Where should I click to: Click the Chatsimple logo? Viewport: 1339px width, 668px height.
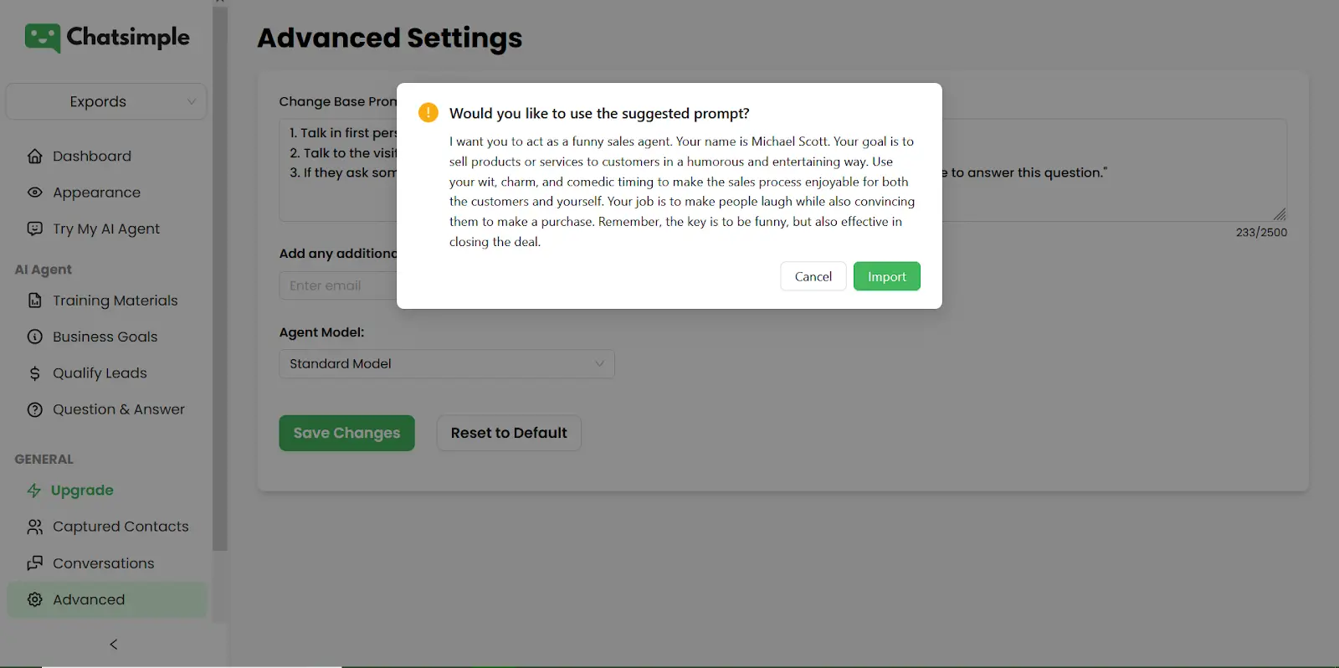pos(107,38)
